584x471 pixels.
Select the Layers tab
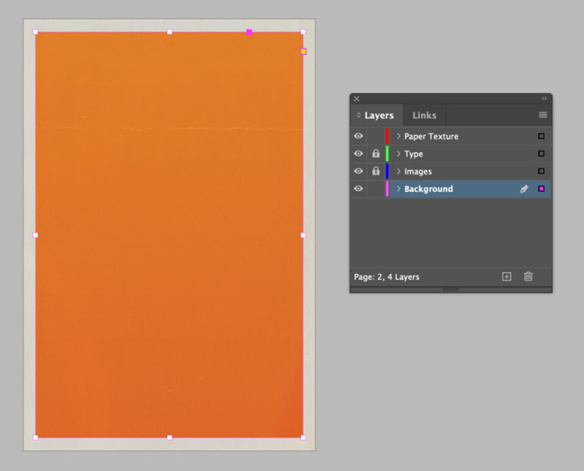(x=379, y=115)
